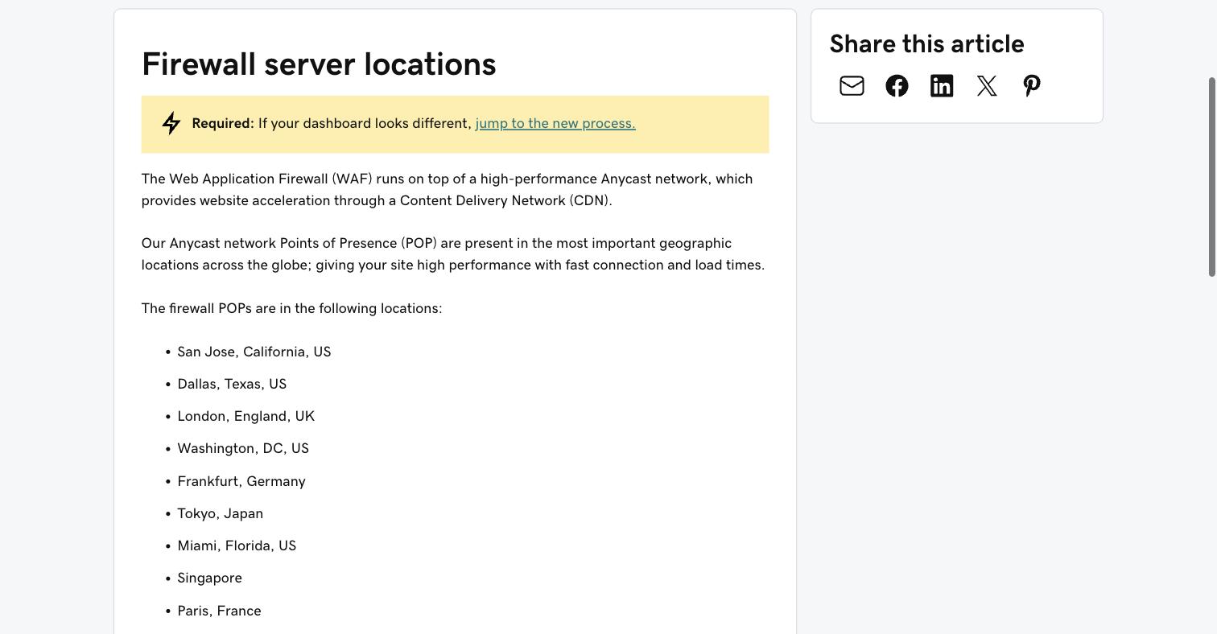The image size is (1217, 634).
Task: Select 'Paris, France' list item
Action: click(x=219, y=611)
